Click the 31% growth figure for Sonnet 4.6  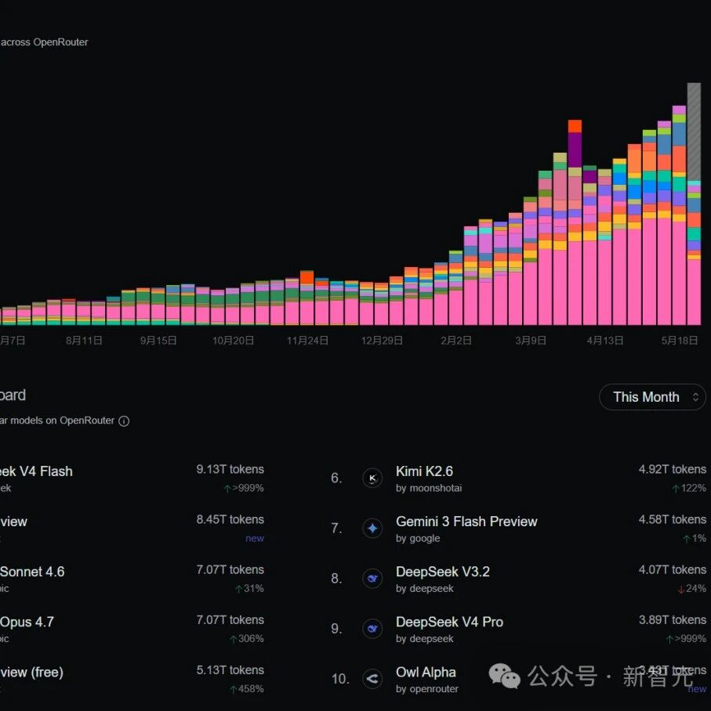click(249, 589)
